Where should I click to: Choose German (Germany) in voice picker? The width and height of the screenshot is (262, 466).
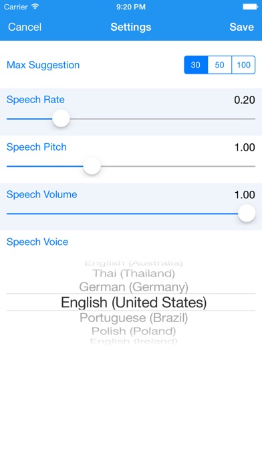point(134,287)
